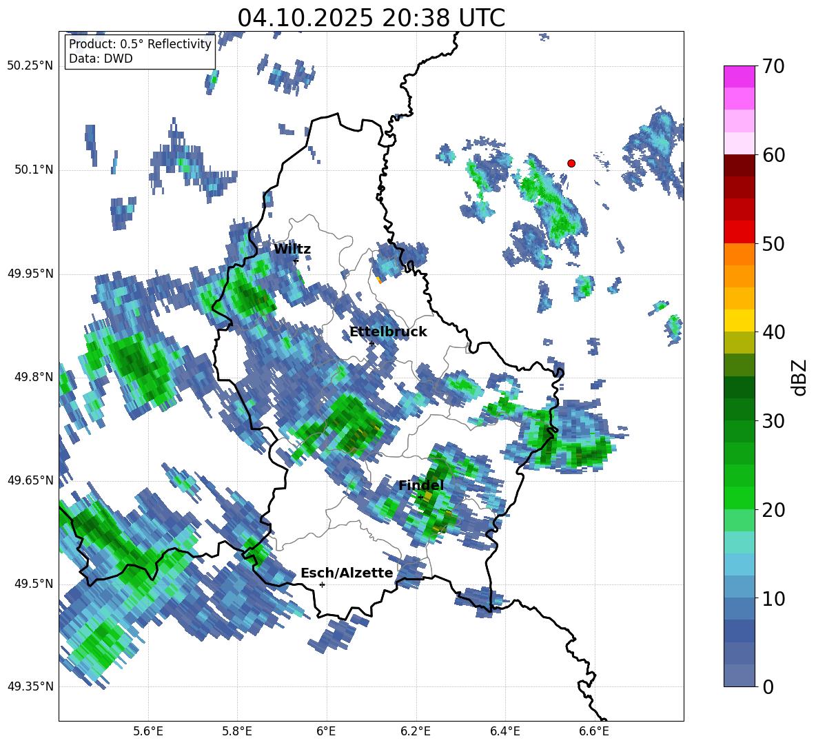
Task: Click the 49.65°N latitude label
Action: pos(30,480)
